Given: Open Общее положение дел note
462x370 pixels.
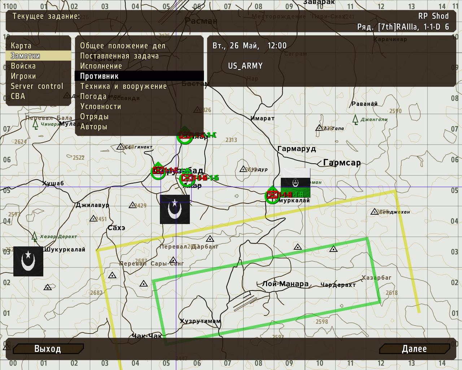Looking at the screenshot, I should pyautogui.click(x=123, y=46).
